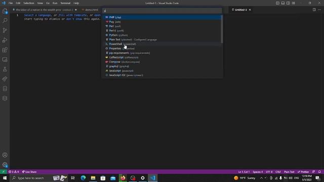Screen dimensions: 324x182
Task: Open the Manage gear menu
Action: click(5, 165)
